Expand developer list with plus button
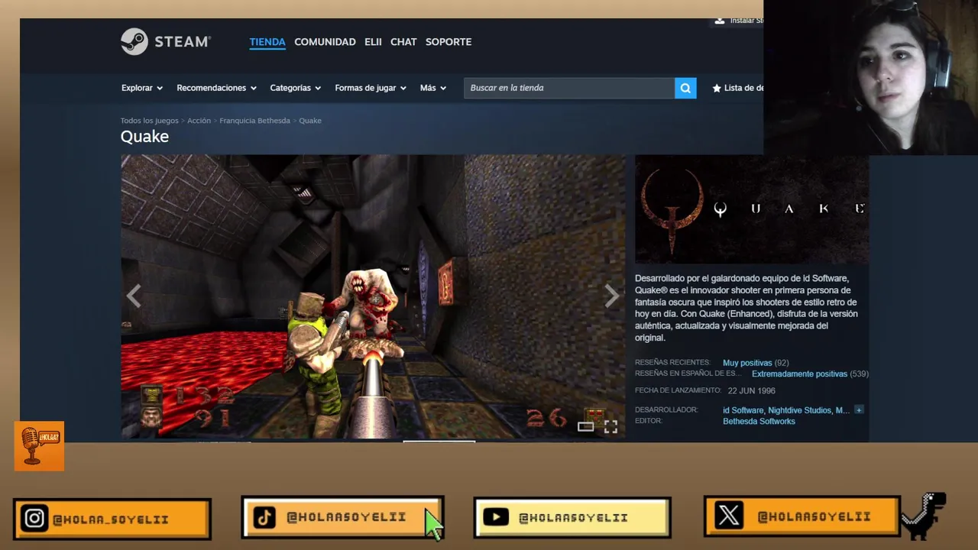The image size is (978, 550). [859, 410]
